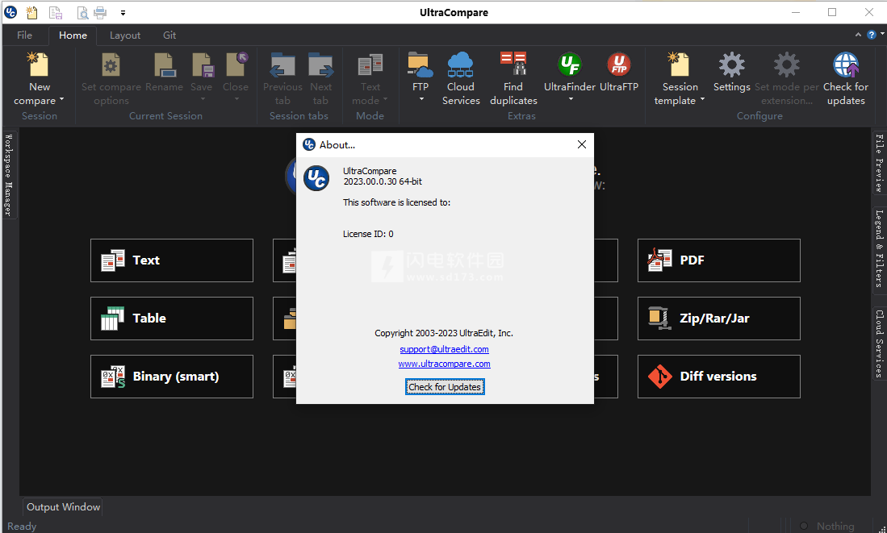Open the www.ultracompare.com link
The width and height of the screenshot is (887, 533).
coord(444,364)
